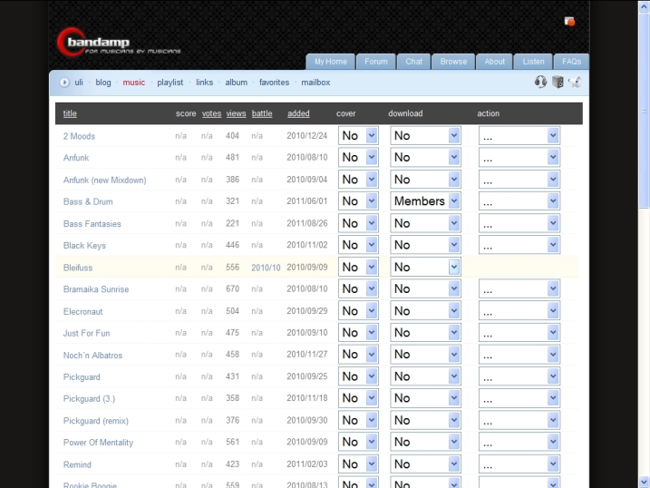Open the Noch´n Albatros song
This screenshot has width=650, height=488.
(92, 355)
